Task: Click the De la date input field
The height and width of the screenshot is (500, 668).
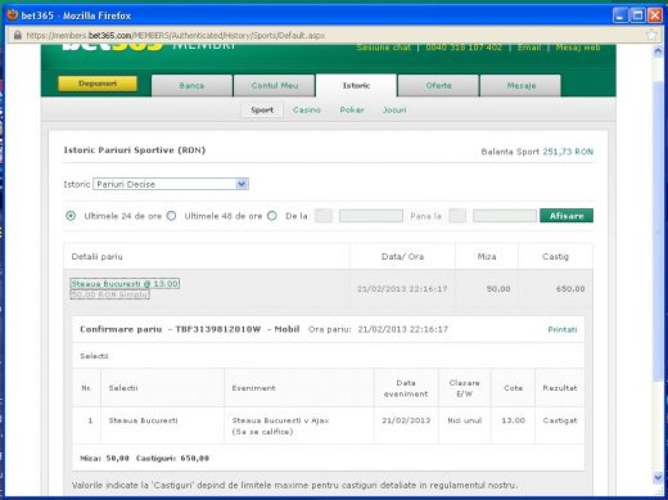Action: click(x=371, y=216)
